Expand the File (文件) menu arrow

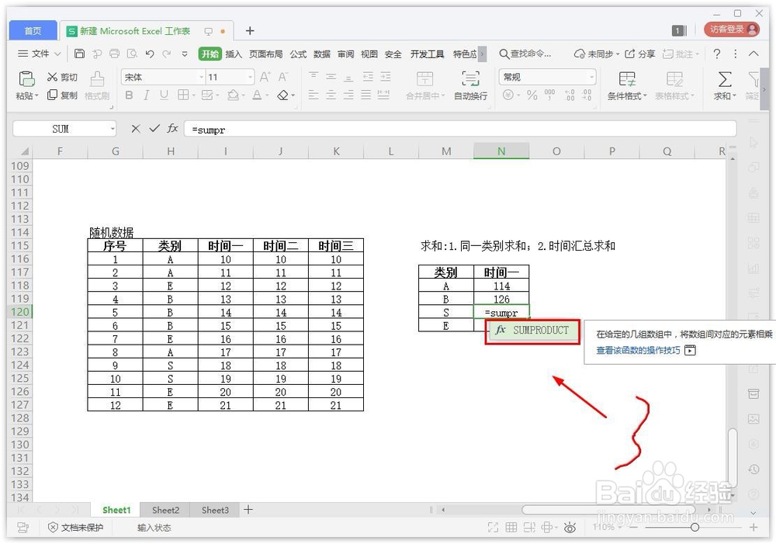click(x=57, y=54)
